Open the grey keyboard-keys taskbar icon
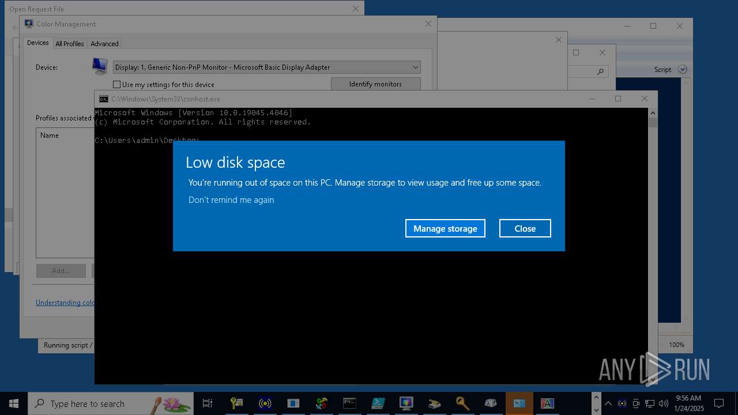This screenshot has width=738, height=415. tap(491, 403)
